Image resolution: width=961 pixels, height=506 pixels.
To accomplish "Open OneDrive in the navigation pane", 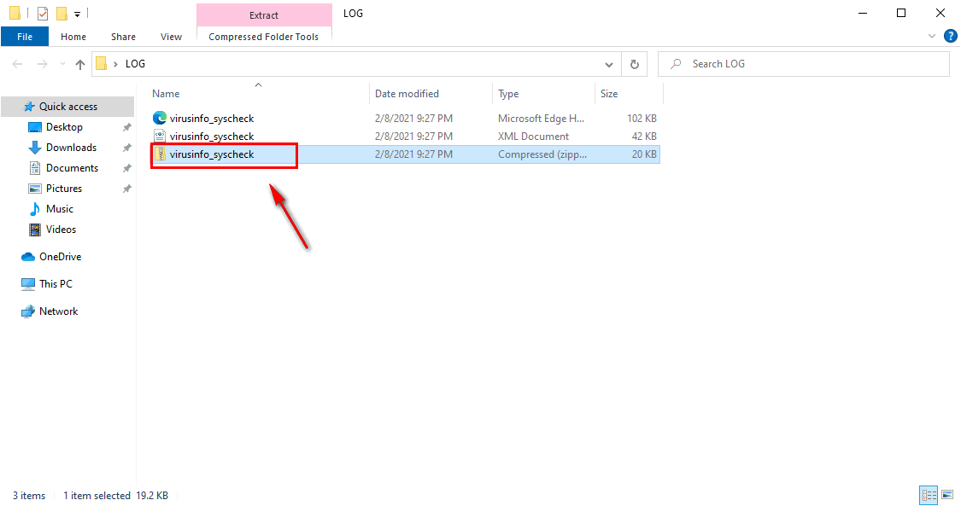I will click(x=60, y=256).
